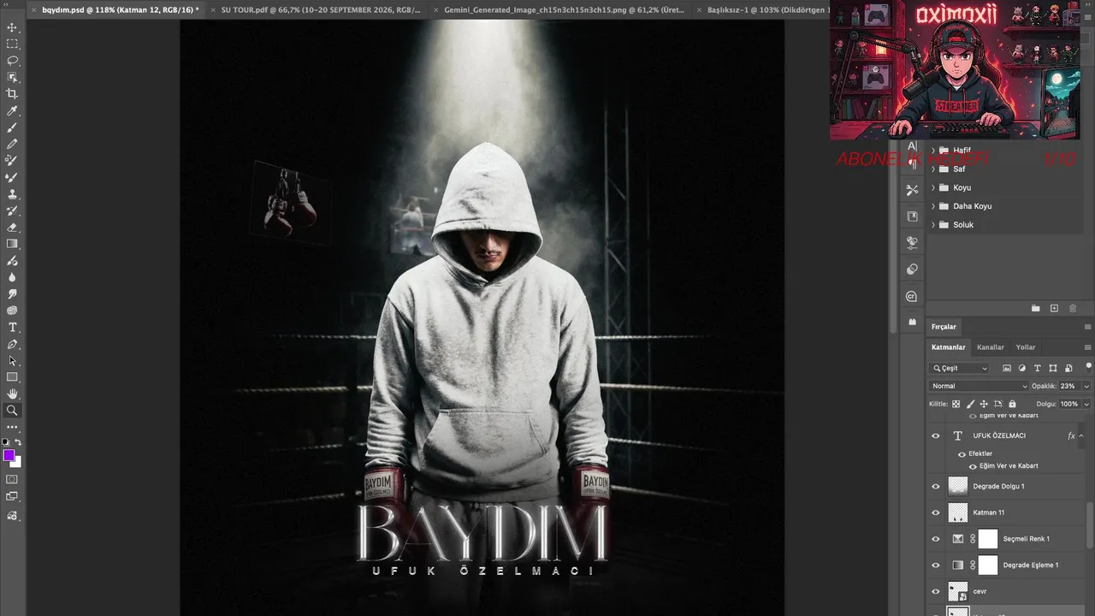Filter layers by shape layers
The width and height of the screenshot is (1095, 616).
click(x=1053, y=368)
